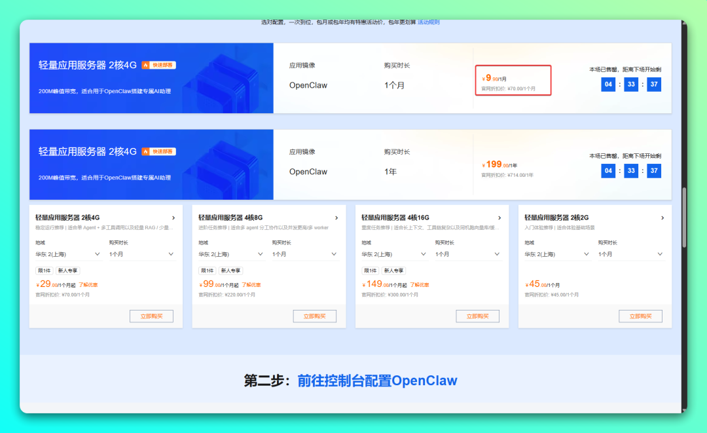The height and width of the screenshot is (433, 707).
Task: Click 立即购买 on the 4核16G card
Action: [478, 316]
